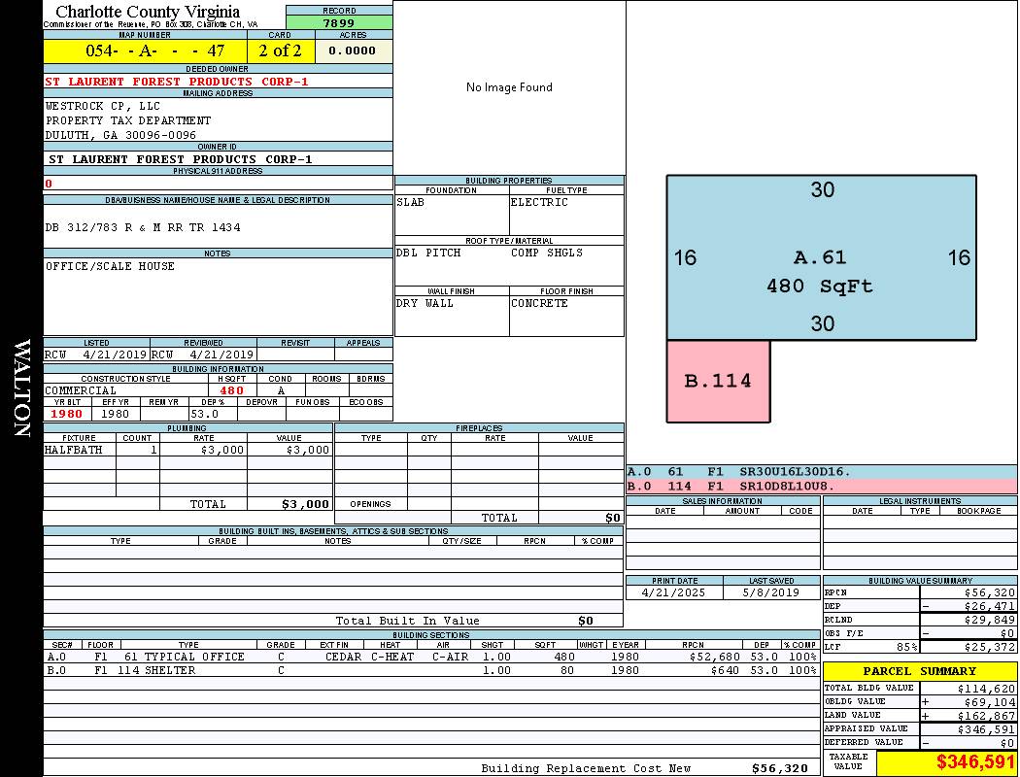Click the red year built 1980
This screenshot has height=777, width=1020.
point(67,414)
